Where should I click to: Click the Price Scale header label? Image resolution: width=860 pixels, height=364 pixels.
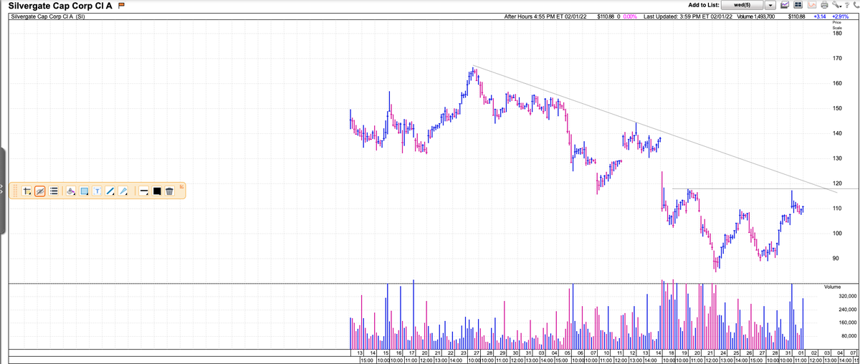(837, 24)
